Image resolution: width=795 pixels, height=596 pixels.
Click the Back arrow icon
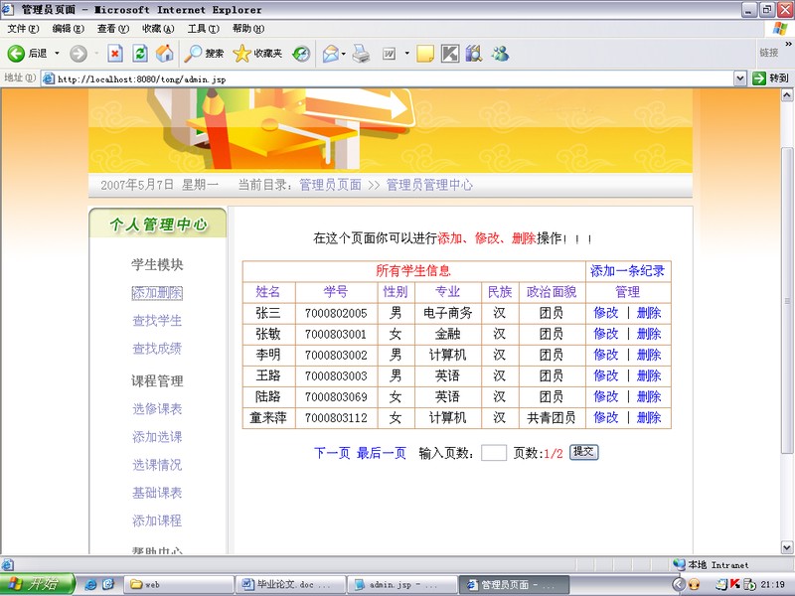click(x=16, y=54)
